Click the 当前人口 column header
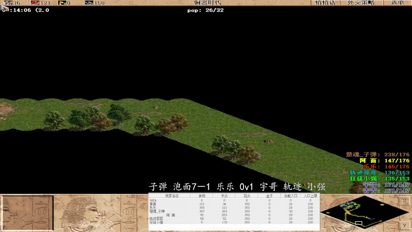 [x=291, y=196]
